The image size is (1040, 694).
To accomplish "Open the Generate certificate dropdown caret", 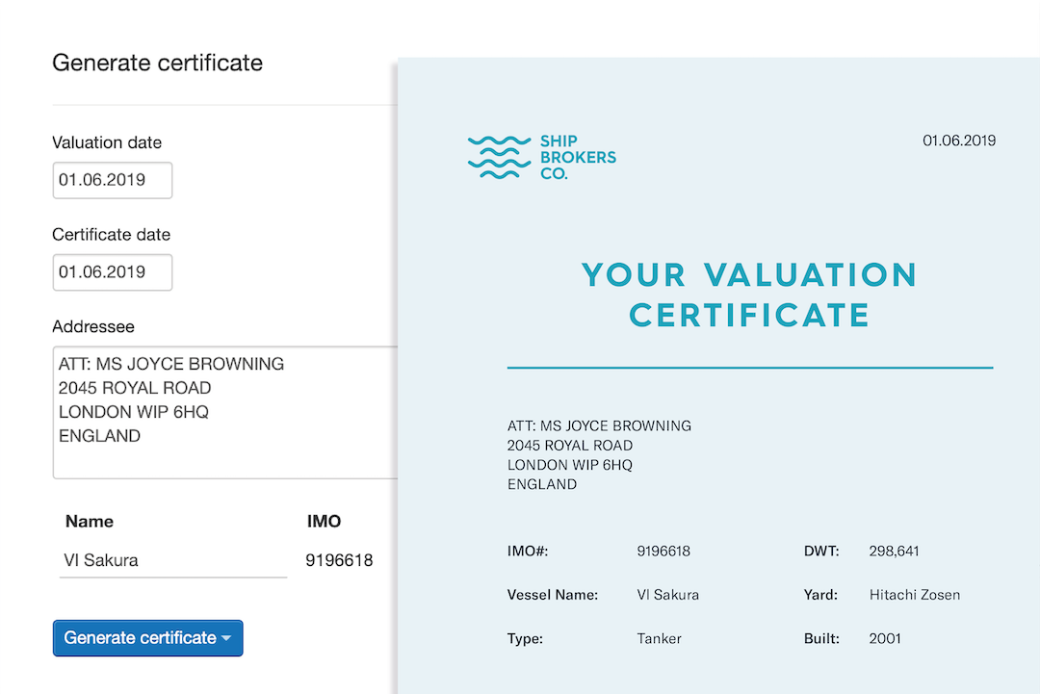I will pyautogui.click(x=227, y=638).
